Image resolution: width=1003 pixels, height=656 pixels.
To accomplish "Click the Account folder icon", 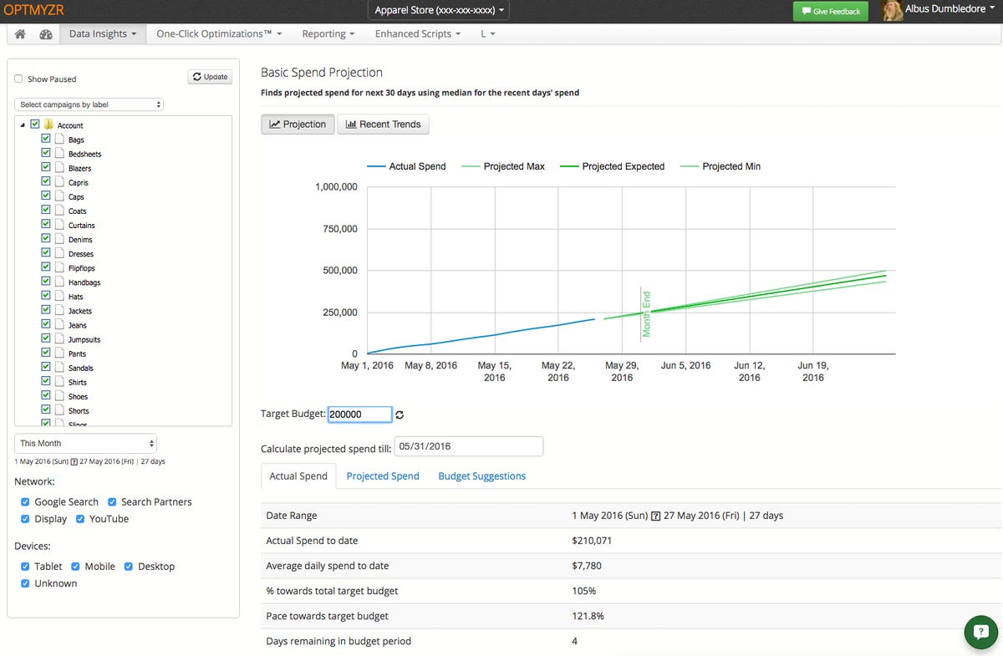I will click(x=48, y=125).
